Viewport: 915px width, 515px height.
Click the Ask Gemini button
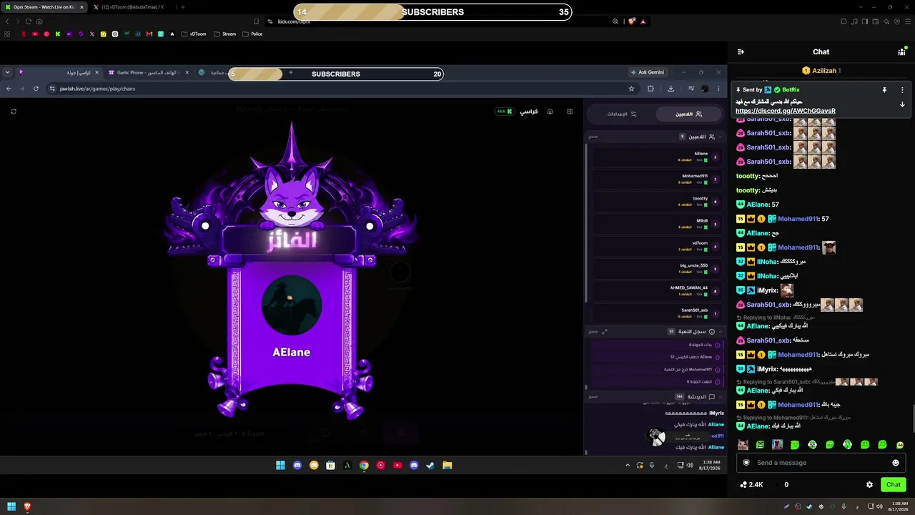[647, 72]
